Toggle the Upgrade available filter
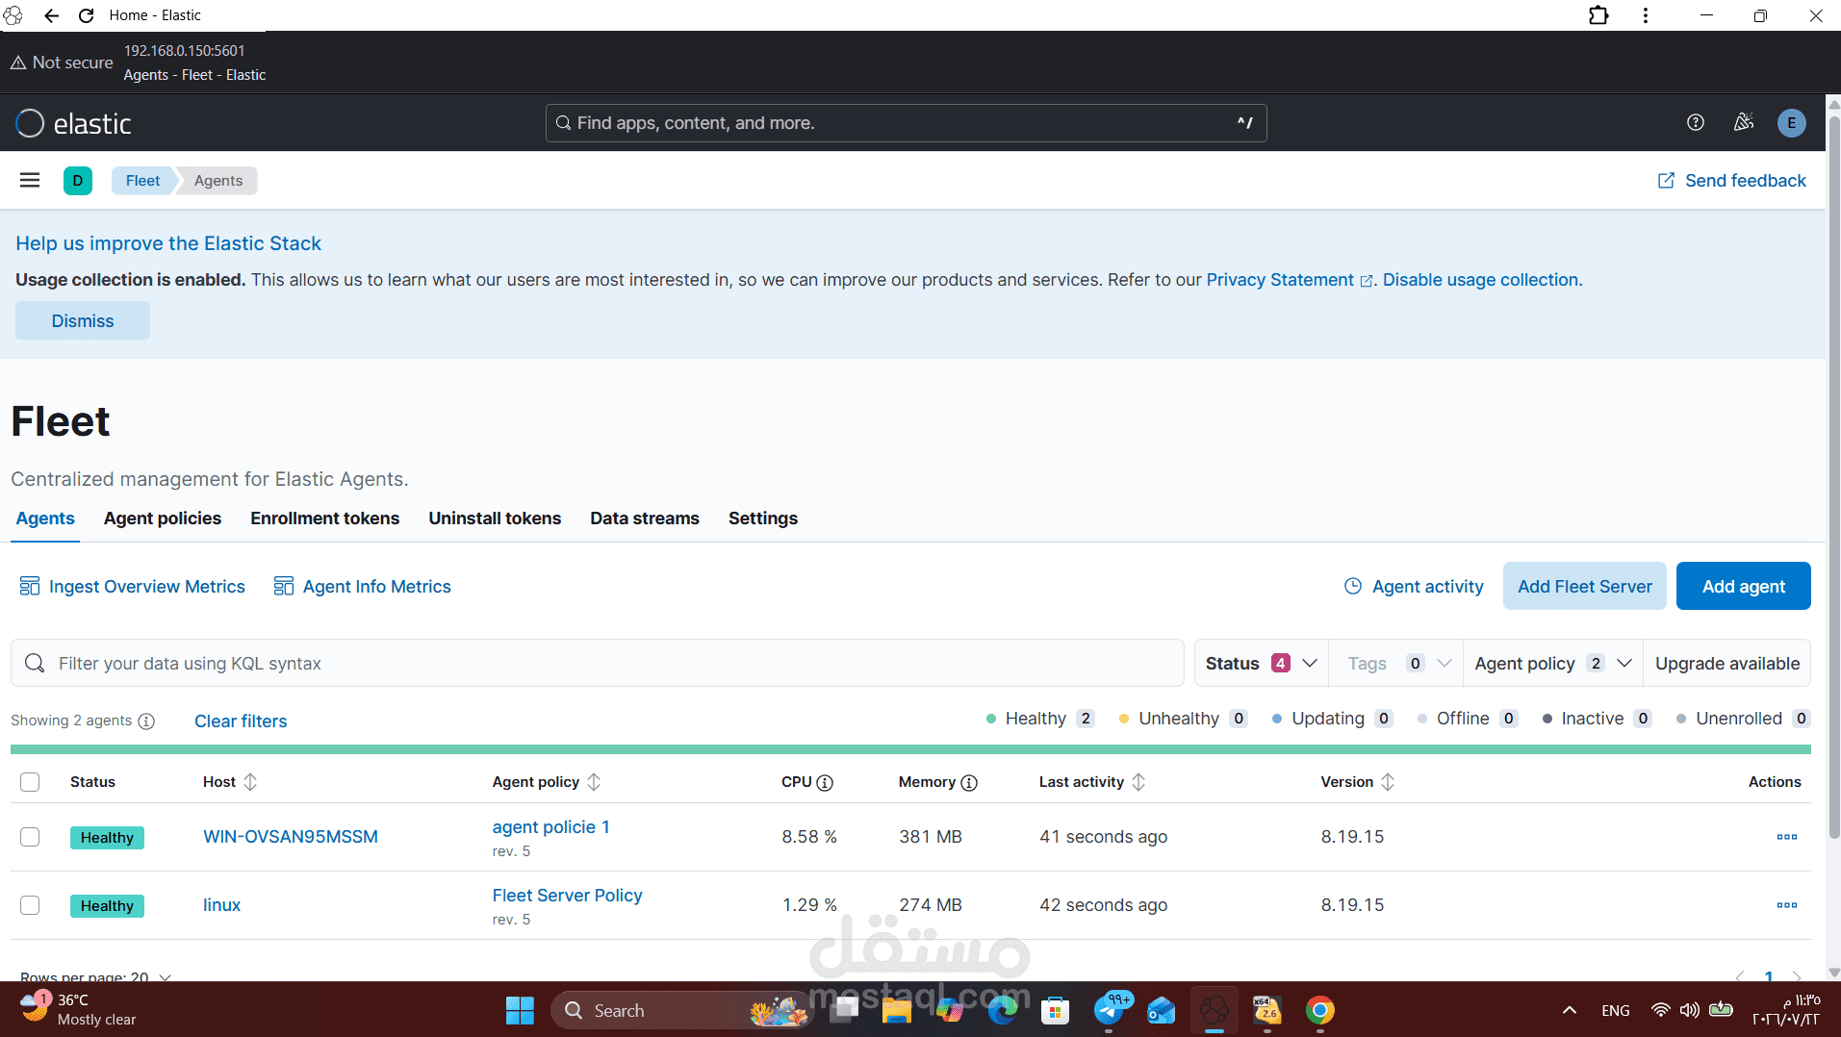The width and height of the screenshot is (1841, 1037). coord(1726,664)
